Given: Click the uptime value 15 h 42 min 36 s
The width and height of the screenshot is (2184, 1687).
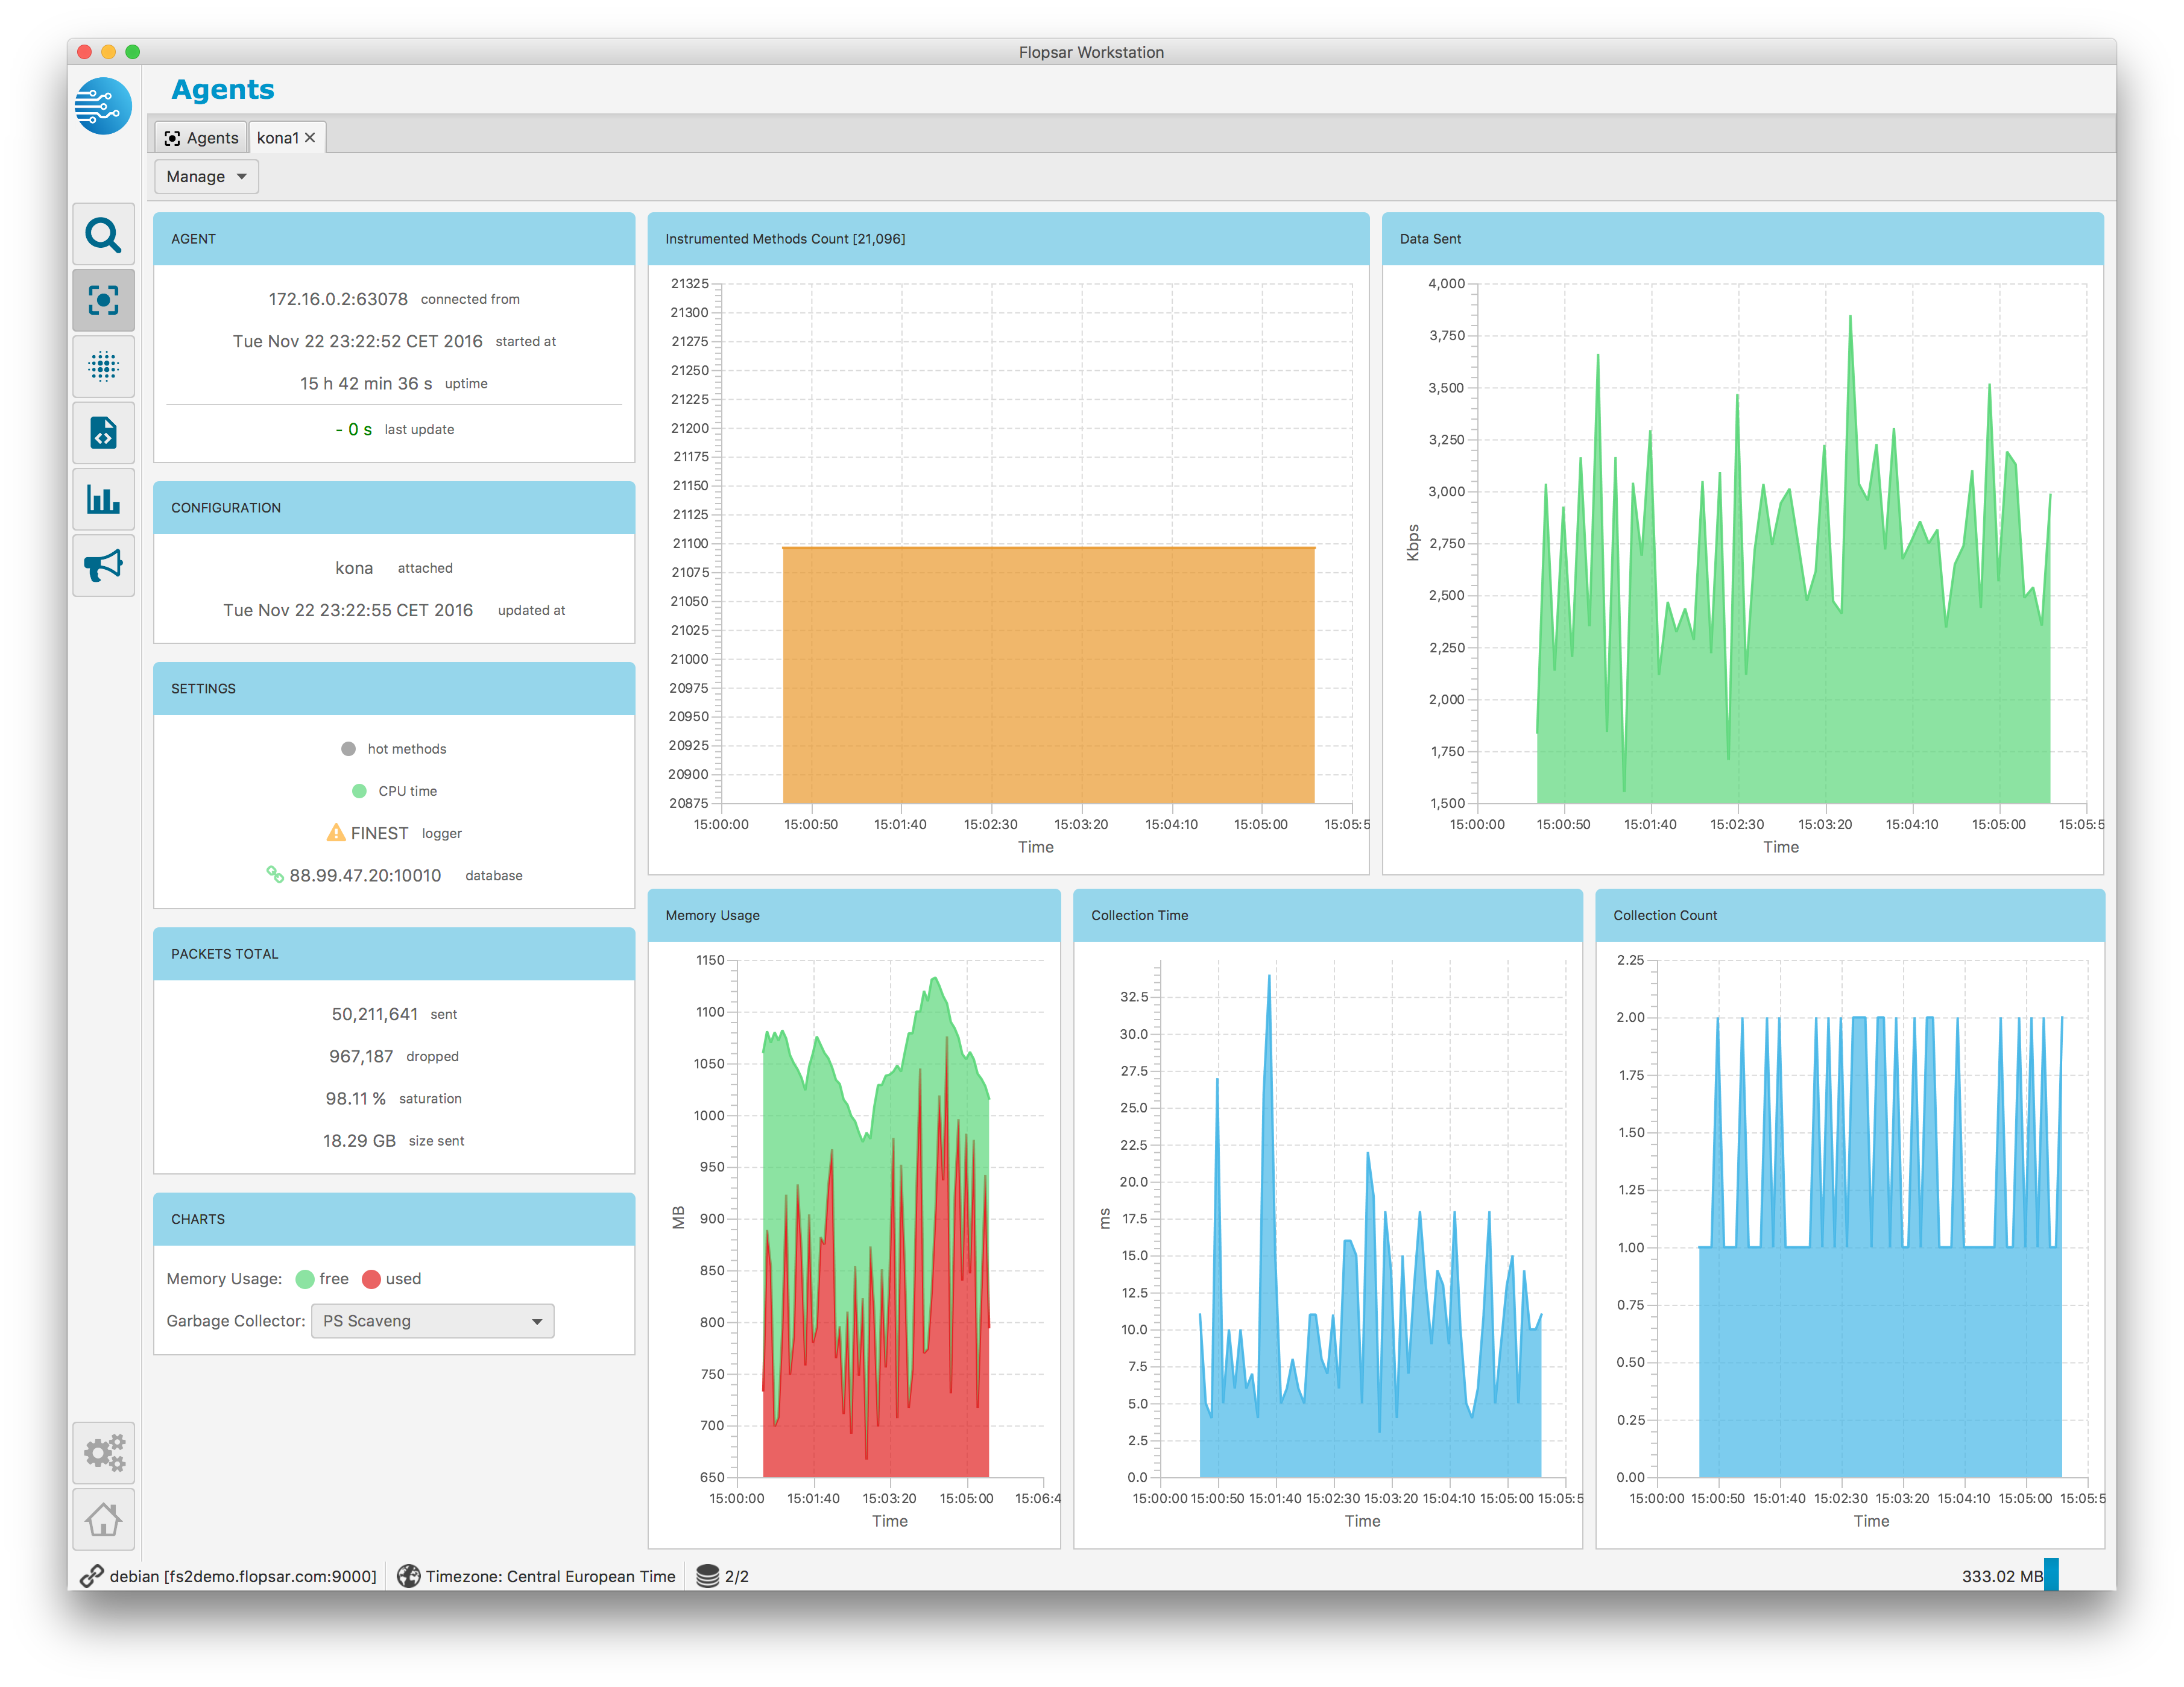Looking at the screenshot, I should tap(366, 384).
